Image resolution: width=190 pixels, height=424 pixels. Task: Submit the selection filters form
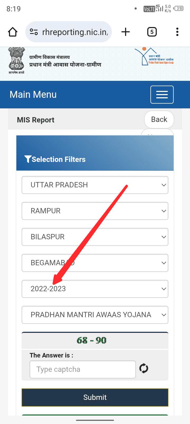coord(95,397)
